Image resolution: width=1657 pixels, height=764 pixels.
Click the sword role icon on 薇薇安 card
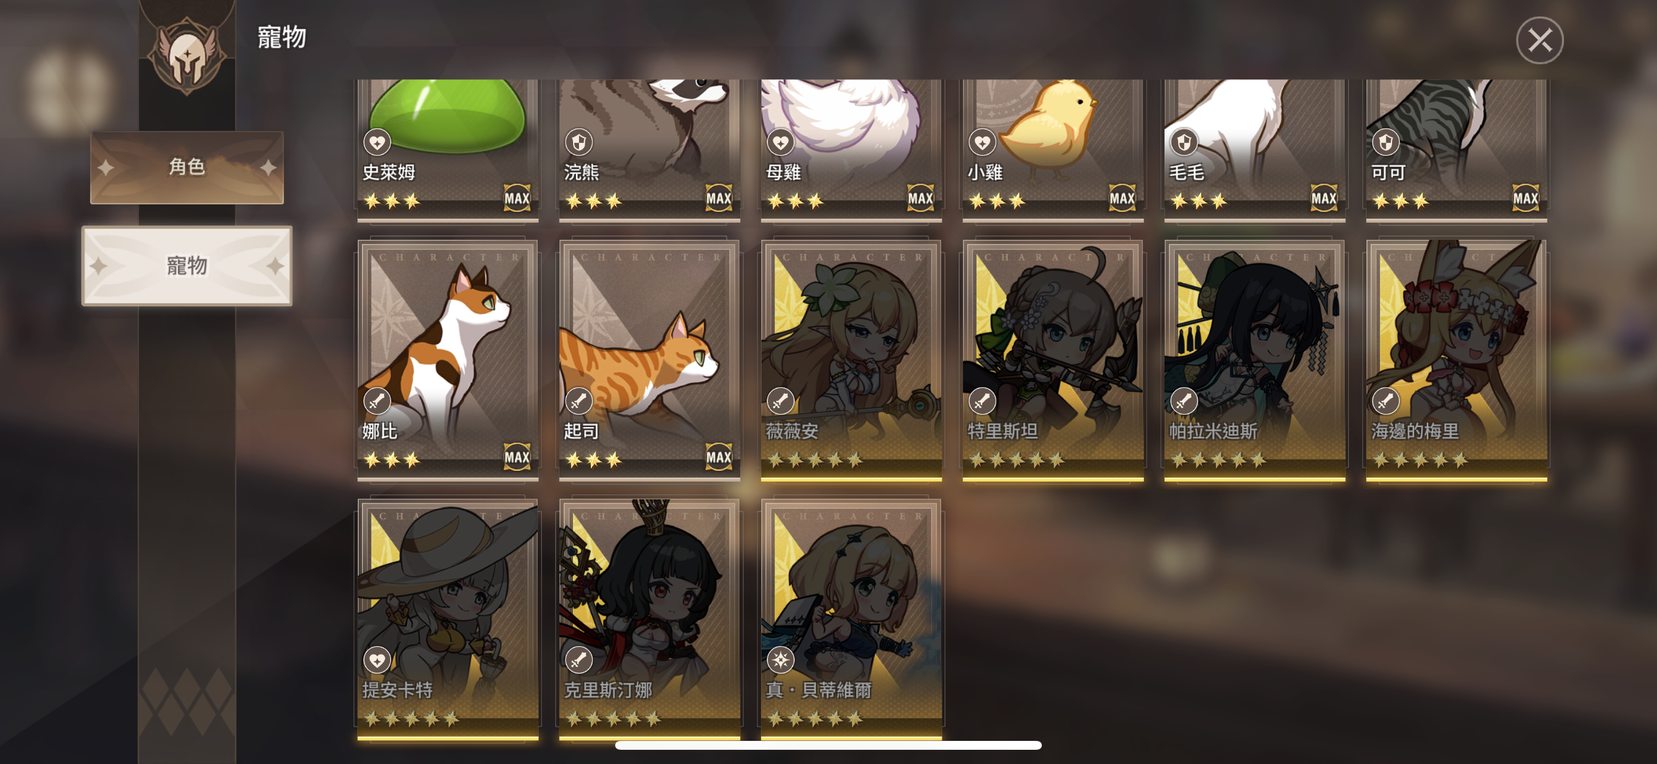pos(781,402)
